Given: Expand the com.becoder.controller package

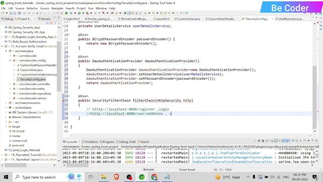Looking at the screenshot, I should 10,84.
